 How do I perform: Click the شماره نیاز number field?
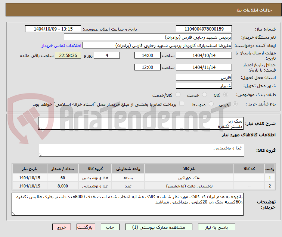pos(204,29)
